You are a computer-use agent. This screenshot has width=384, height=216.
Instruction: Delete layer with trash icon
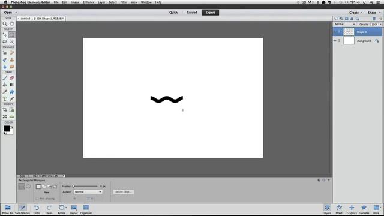point(374,19)
